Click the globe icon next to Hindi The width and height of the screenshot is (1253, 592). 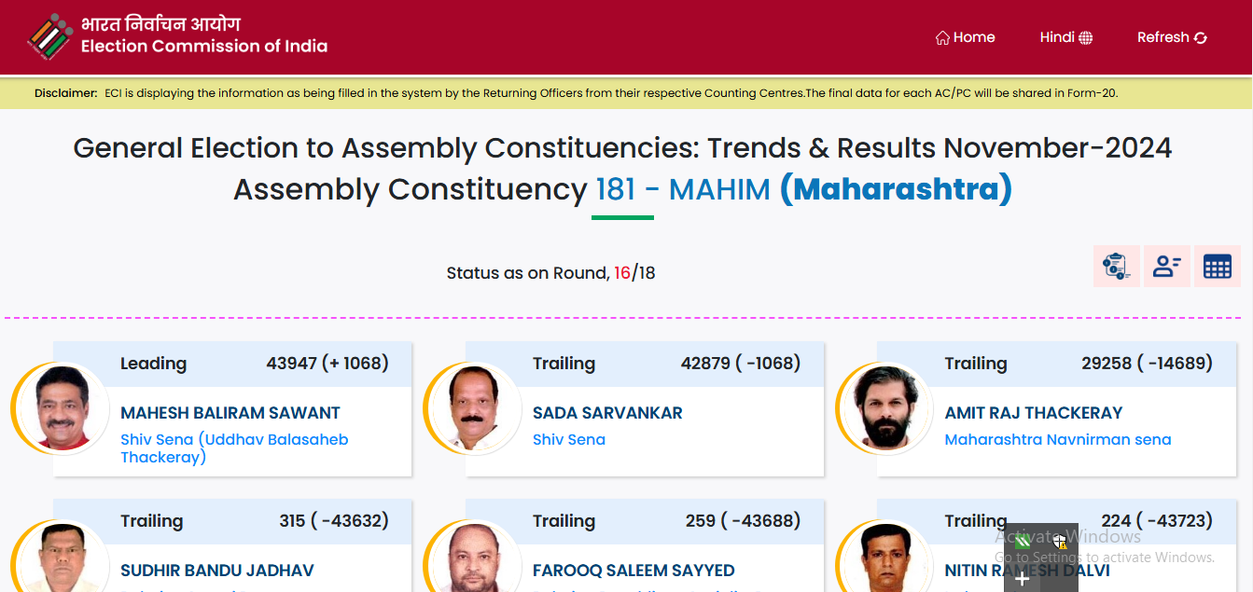1085,38
